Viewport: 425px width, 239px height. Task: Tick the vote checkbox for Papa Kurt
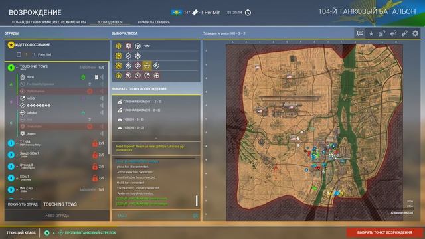(x=19, y=54)
